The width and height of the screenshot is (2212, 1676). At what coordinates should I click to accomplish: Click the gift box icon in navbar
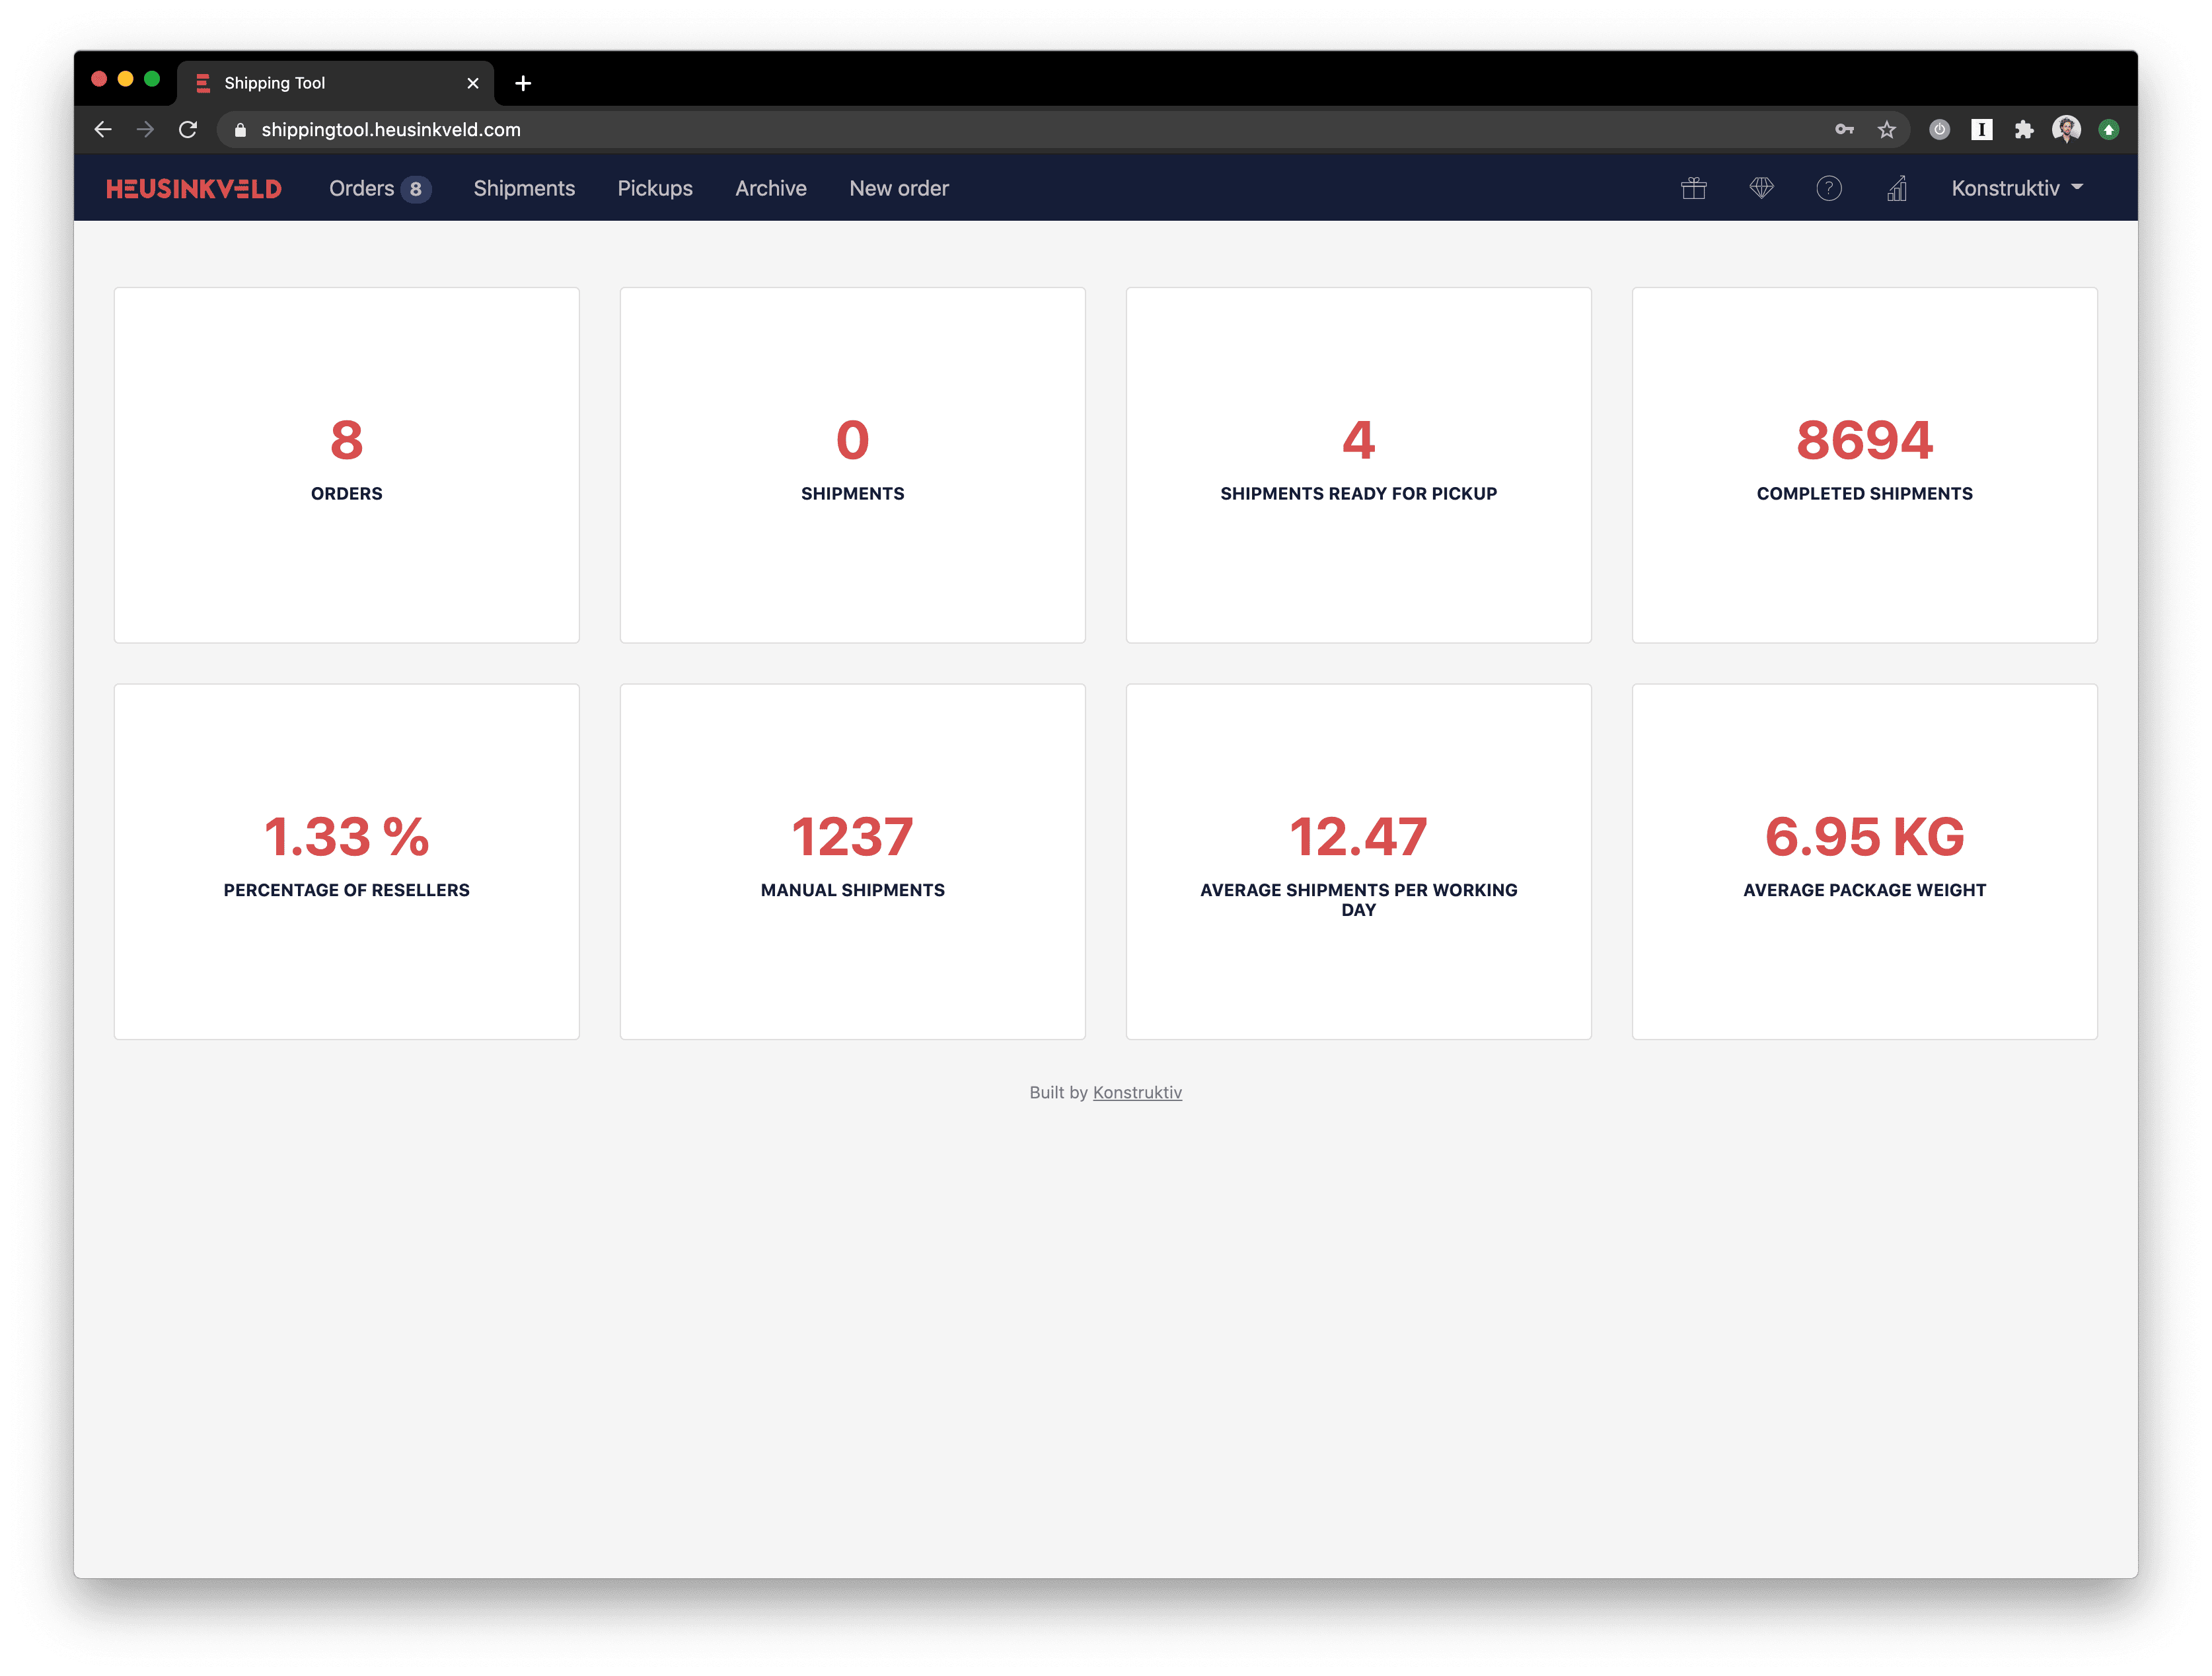coord(1693,188)
